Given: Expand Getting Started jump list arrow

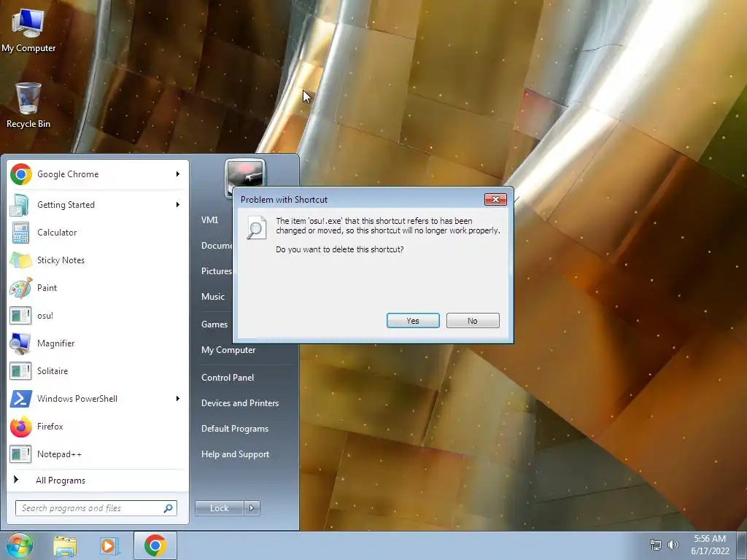Looking at the screenshot, I should coord(178,205).
